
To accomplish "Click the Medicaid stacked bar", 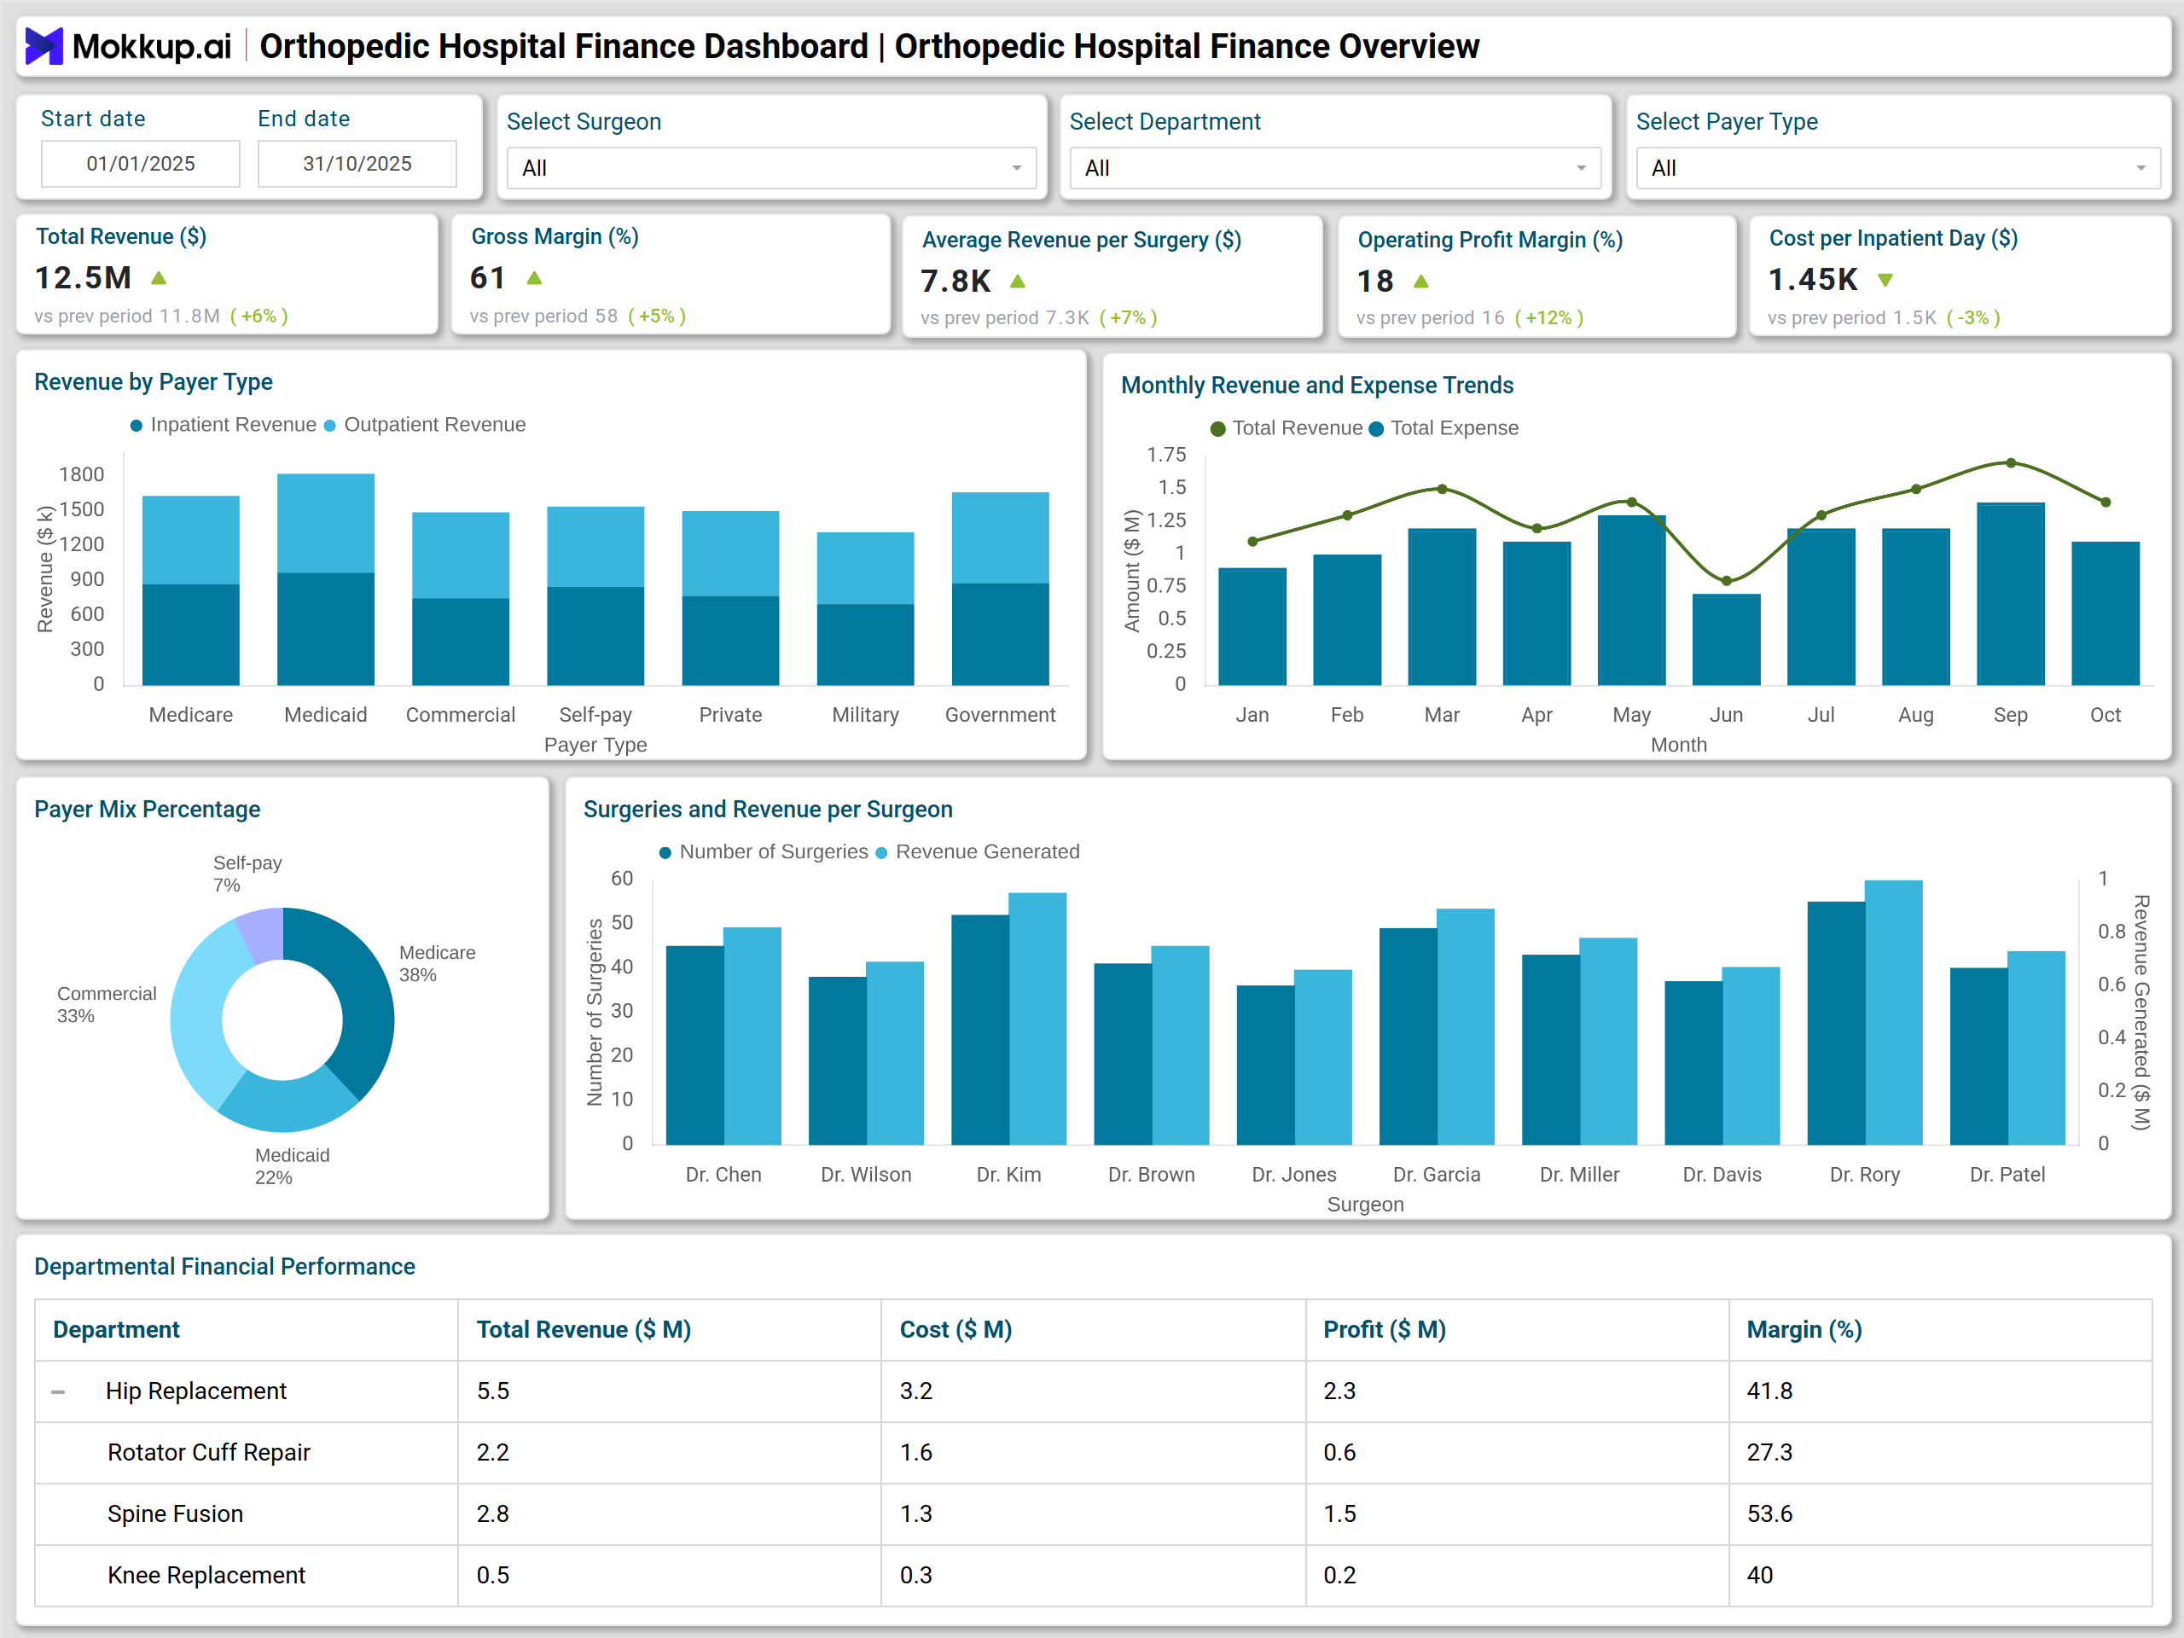I will (x=326, y=579).
